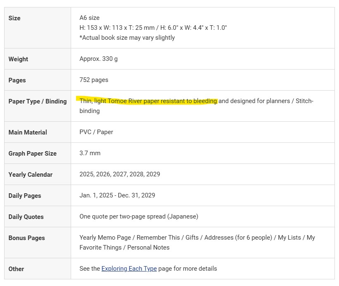Click the A6 size text
Image resolution: width=339 pixels, height=286 pixels.
pos(89,18)
